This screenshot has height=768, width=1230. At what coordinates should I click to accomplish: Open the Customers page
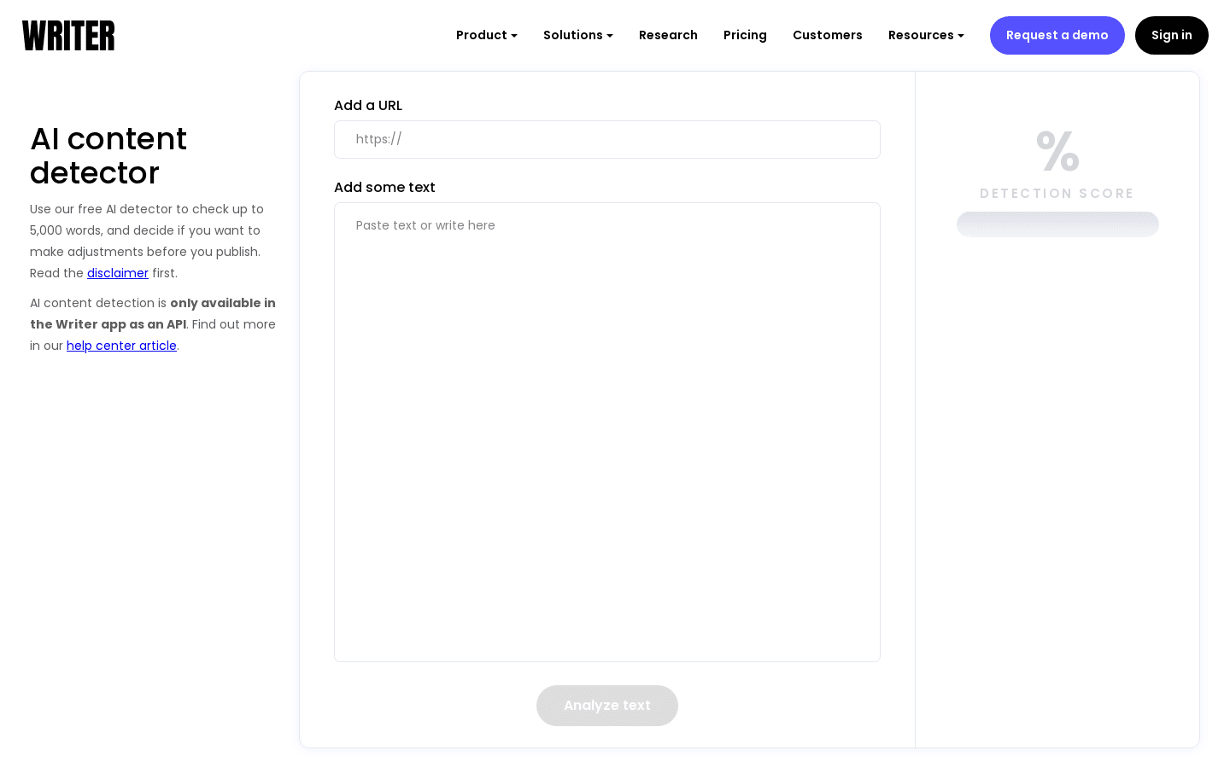click(x=827, y=35)
